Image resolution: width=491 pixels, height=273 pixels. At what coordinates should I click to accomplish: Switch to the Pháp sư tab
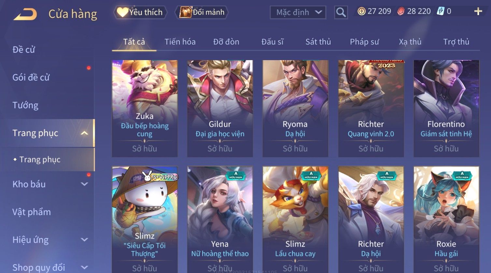pos(364,42)
